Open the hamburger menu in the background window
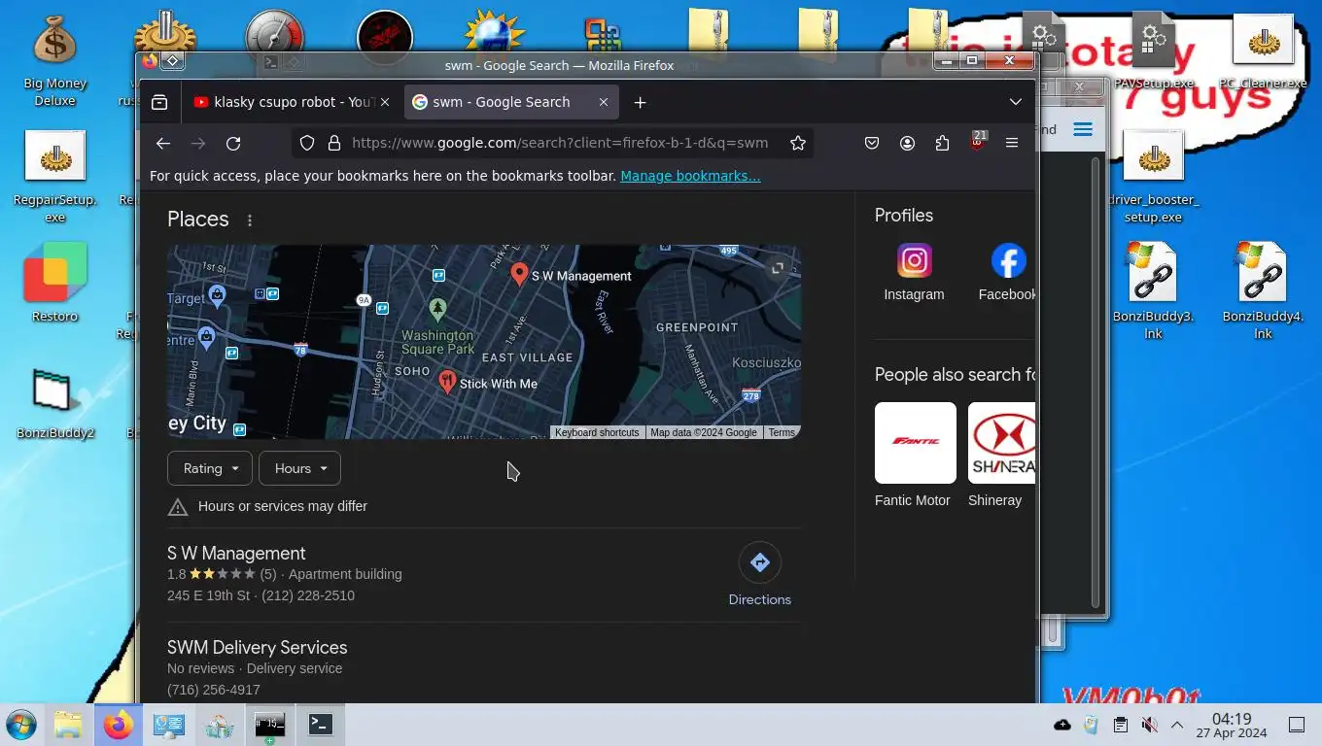Image resolution: width=1322 pixels, height=746 pixels. pyautogui.click(x=1083, y=129)
